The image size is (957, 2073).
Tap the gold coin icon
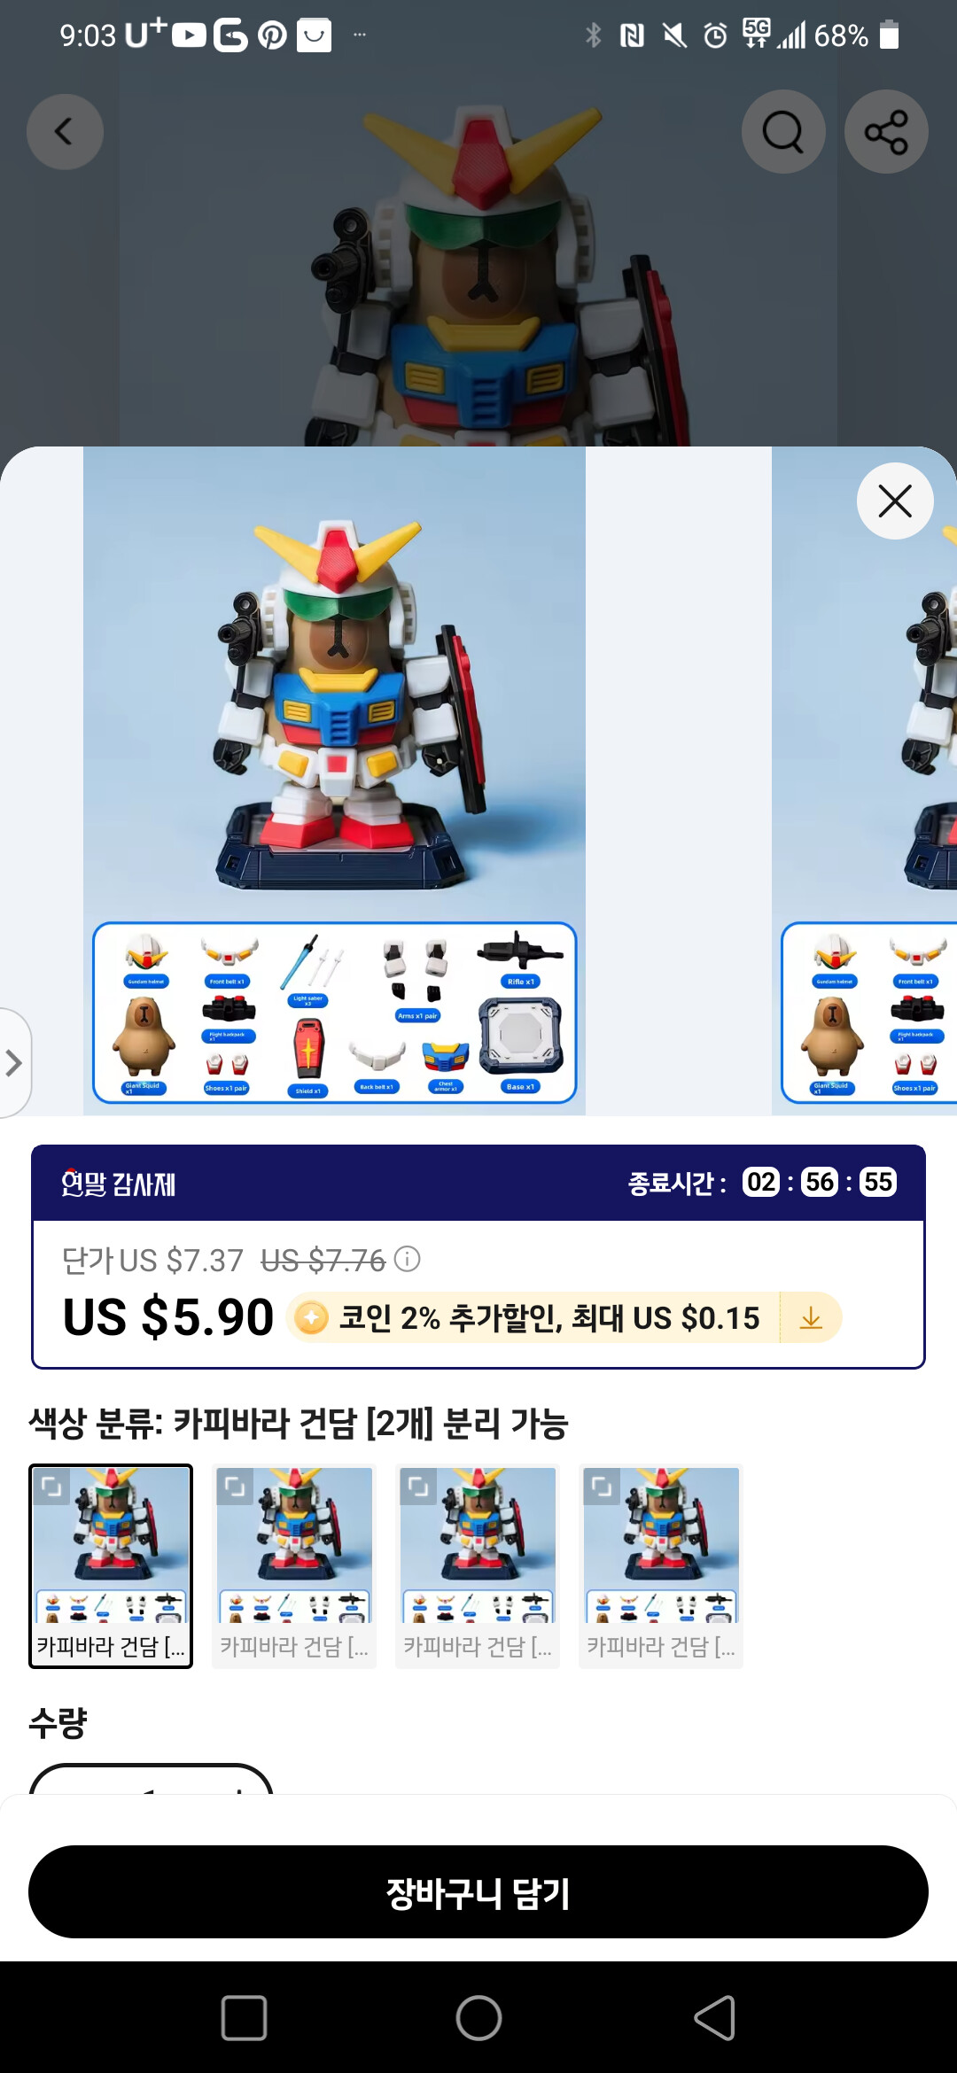coord(311,1318)
